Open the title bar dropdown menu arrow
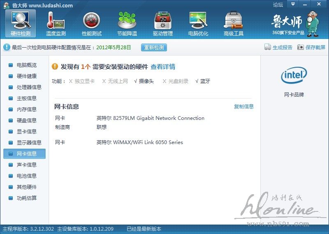This screenshot has width=329, height=234. [x=293, y=4]
